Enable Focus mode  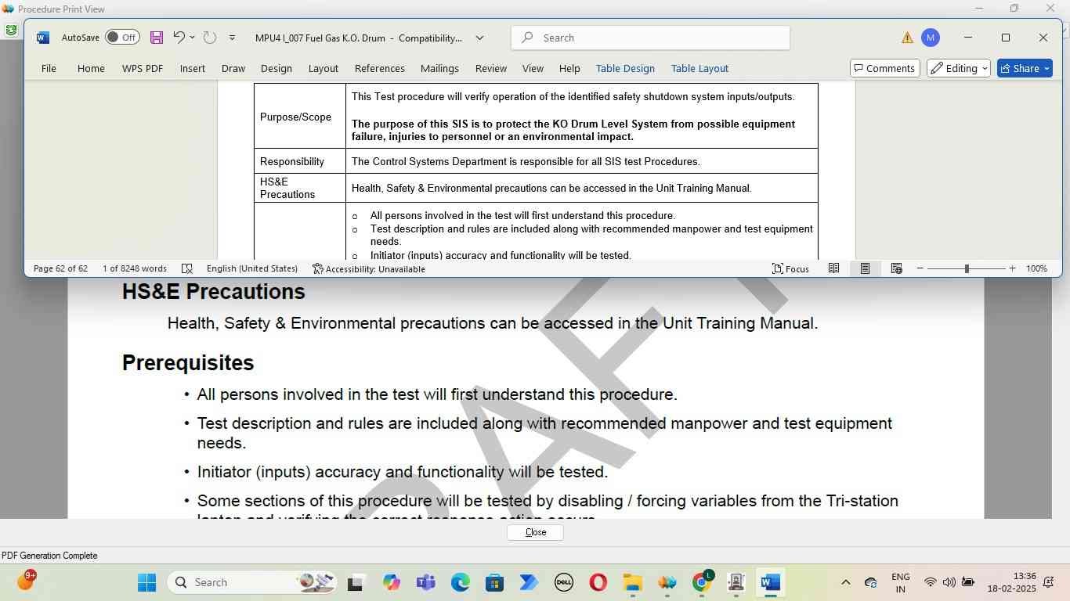[790, 268]
